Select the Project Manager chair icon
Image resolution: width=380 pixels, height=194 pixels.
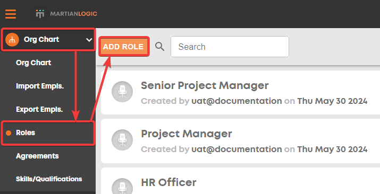(122, 140)
